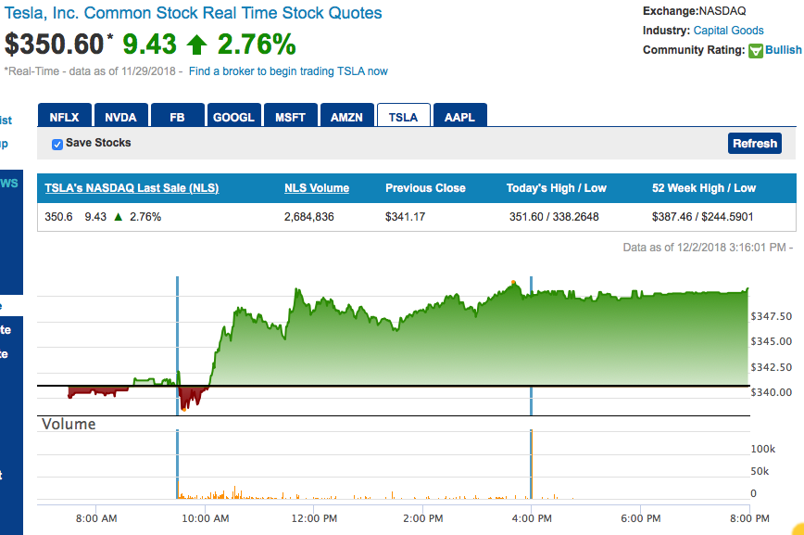804x535 pixels.
Task: Click Today's High / Low value 351.60 / 338.2648
Action: click(554, 217)
